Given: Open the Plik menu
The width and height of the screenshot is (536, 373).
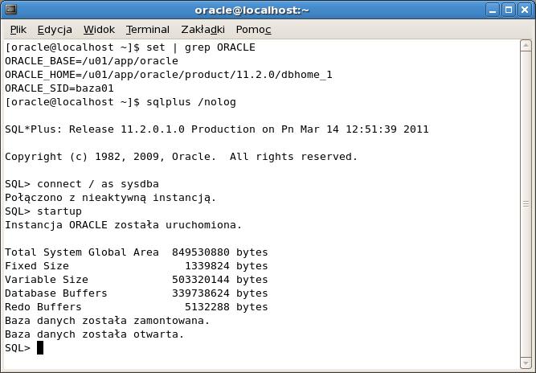Looking at the screenshot, I should point(18,30).
